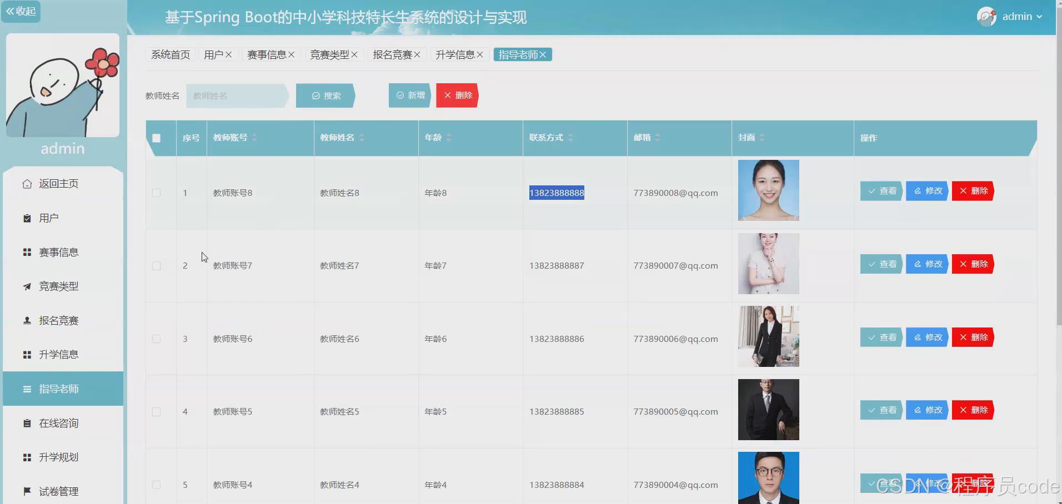Close the 竞赛类型 tab
The image size is (1062, 504).
coord(354,55)
